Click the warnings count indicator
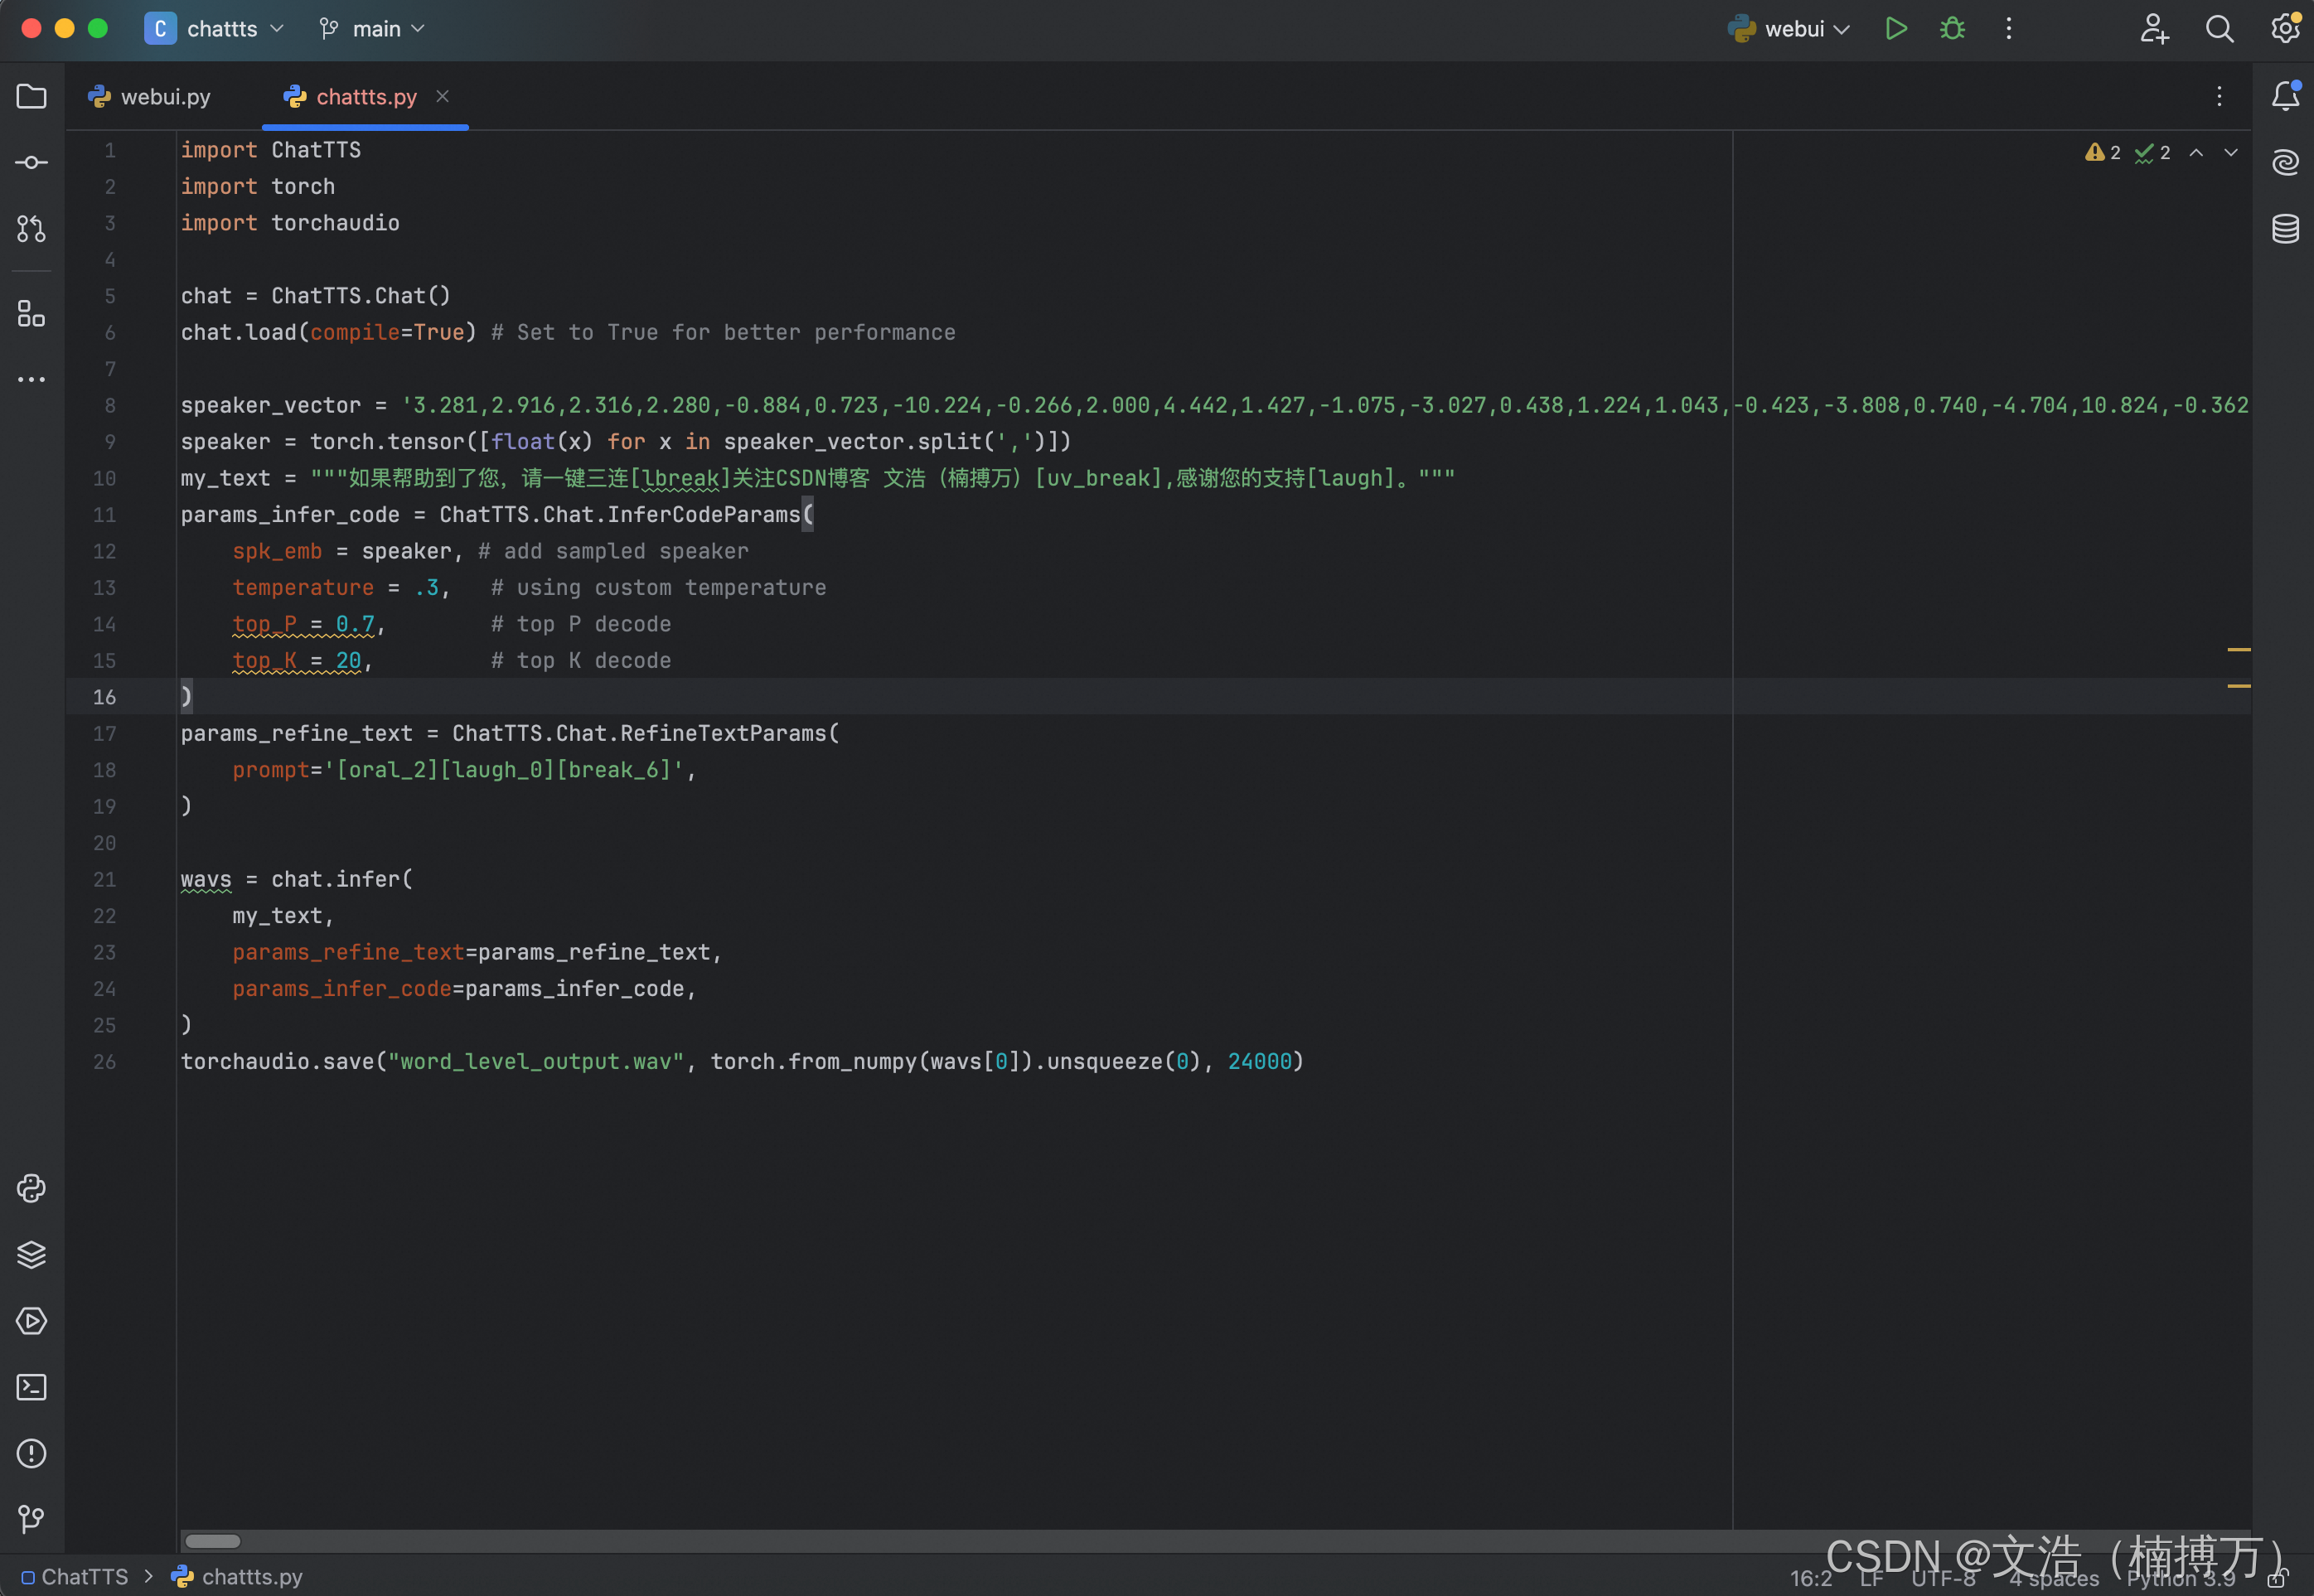 (2102, 152)
